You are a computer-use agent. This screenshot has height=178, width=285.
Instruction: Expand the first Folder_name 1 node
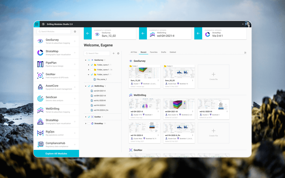tap(89, 65)
